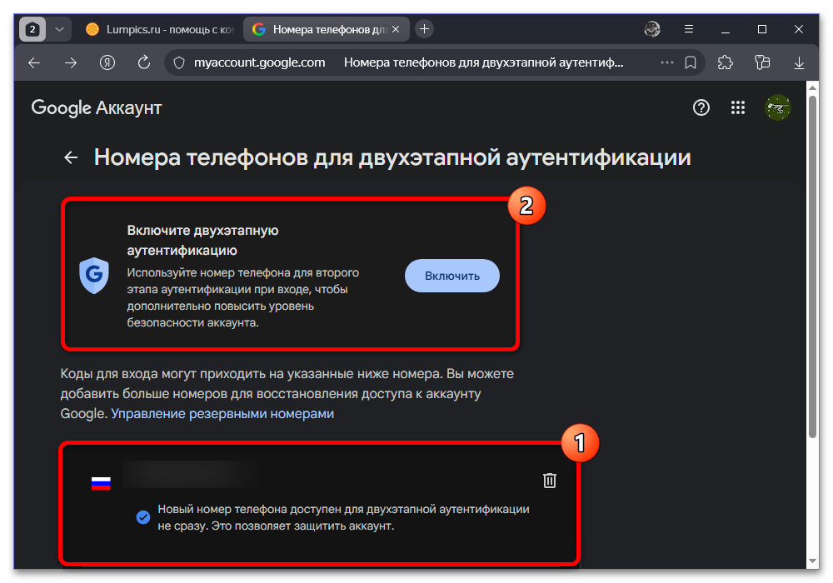Click the page scrollbar thumb
The height and width of the screenshot is (583, 833).
coord(812,266)
